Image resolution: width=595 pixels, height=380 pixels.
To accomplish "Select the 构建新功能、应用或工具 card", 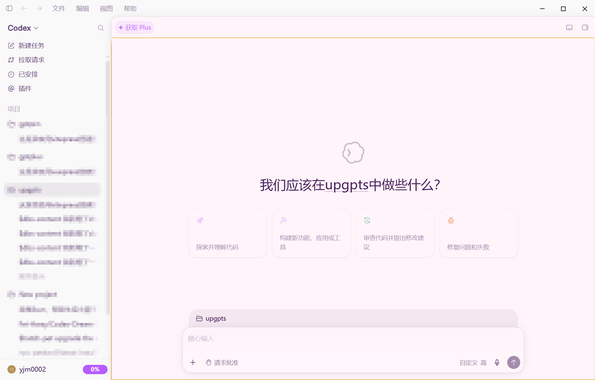I will [311, 233].
